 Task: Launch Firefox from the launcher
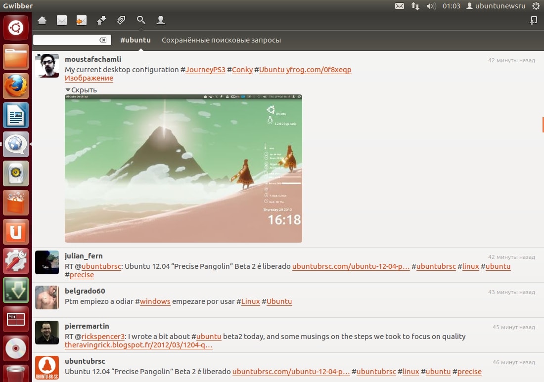click(x=16, y=86)
